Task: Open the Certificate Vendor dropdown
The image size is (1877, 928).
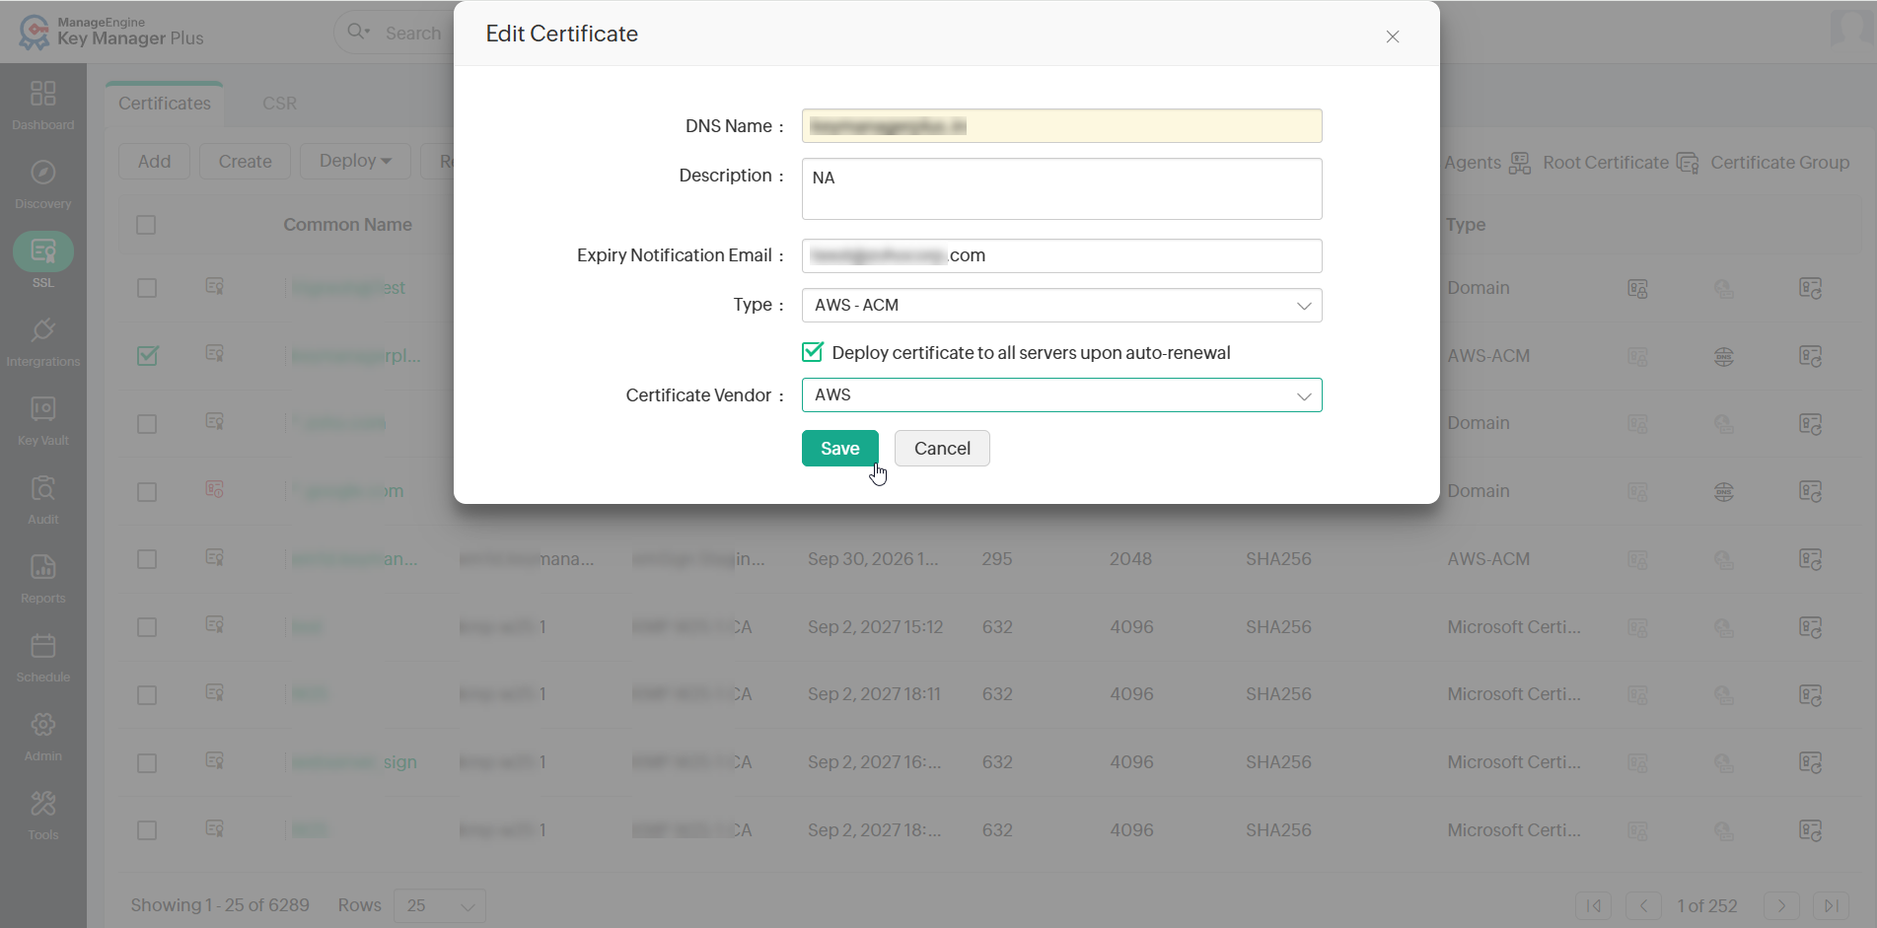Action: click(x=1061, y=395)
